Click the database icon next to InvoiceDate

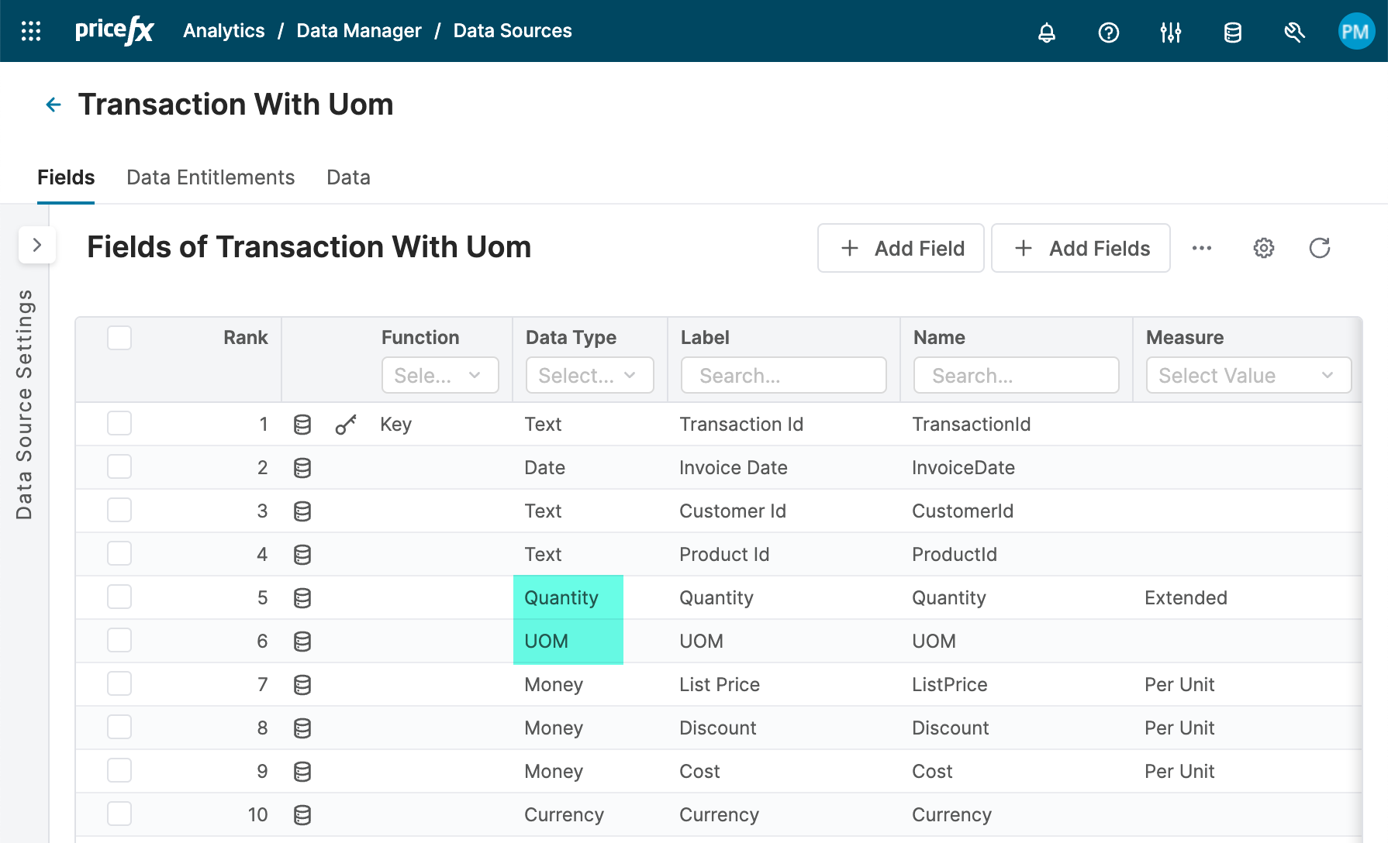point(302,467)
